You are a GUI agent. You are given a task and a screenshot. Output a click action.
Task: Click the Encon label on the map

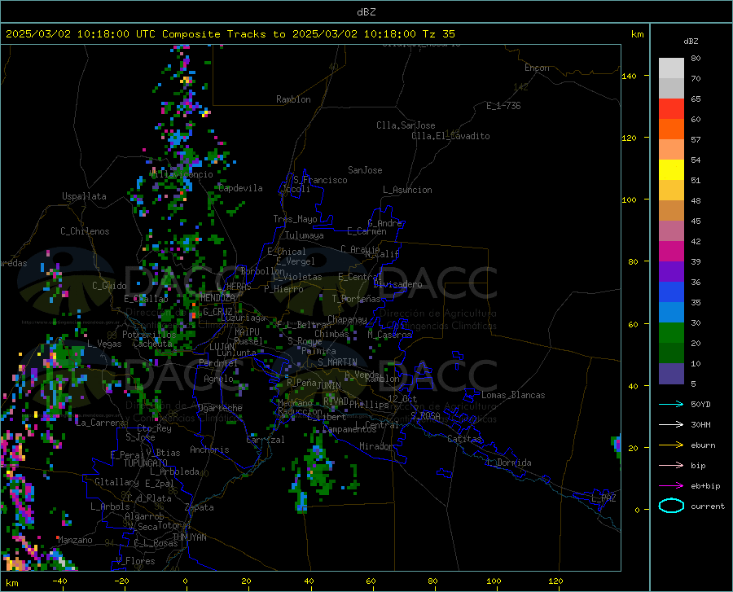coord(537,68)
